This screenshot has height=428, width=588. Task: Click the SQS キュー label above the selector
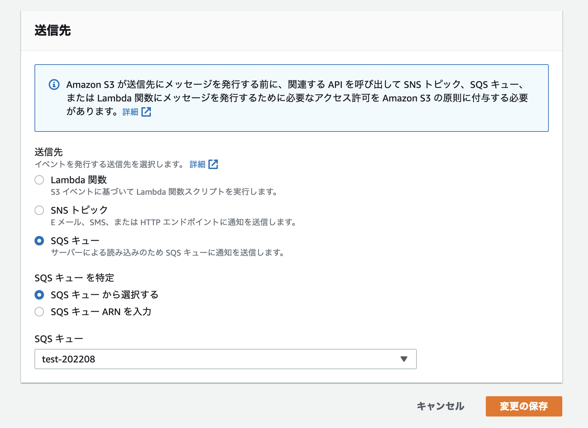coord(59,338)
